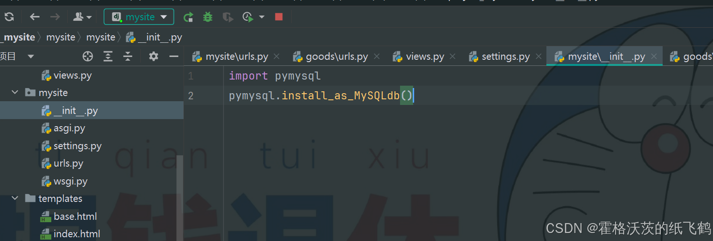This screenshot has height=241, width=713.
Task: Collapse all items in project tree
Action: [x=128, y=56]
